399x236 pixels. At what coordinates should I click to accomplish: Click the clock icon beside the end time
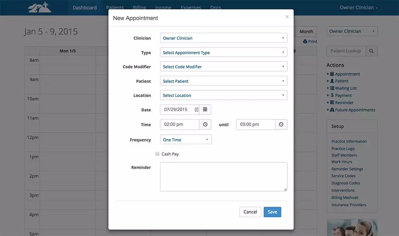(x=281, y=125)
